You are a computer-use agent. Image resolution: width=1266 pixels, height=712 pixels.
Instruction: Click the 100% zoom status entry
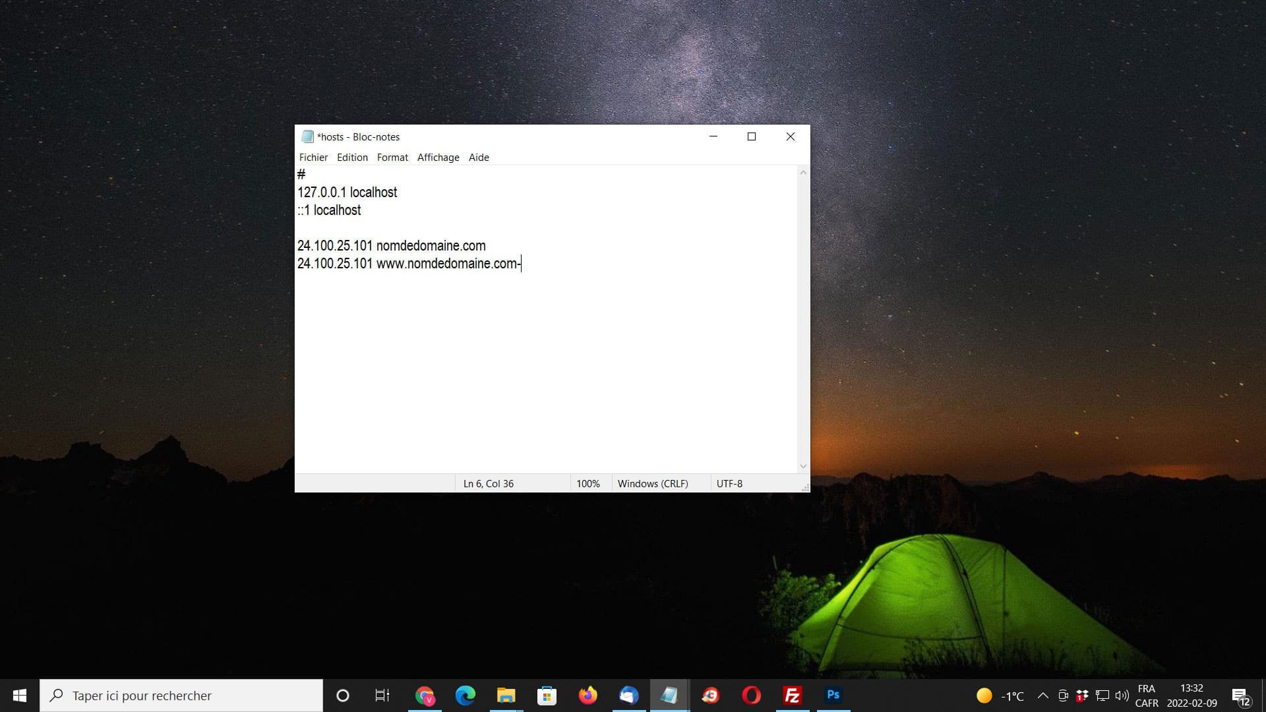click(x=588, y=483)
